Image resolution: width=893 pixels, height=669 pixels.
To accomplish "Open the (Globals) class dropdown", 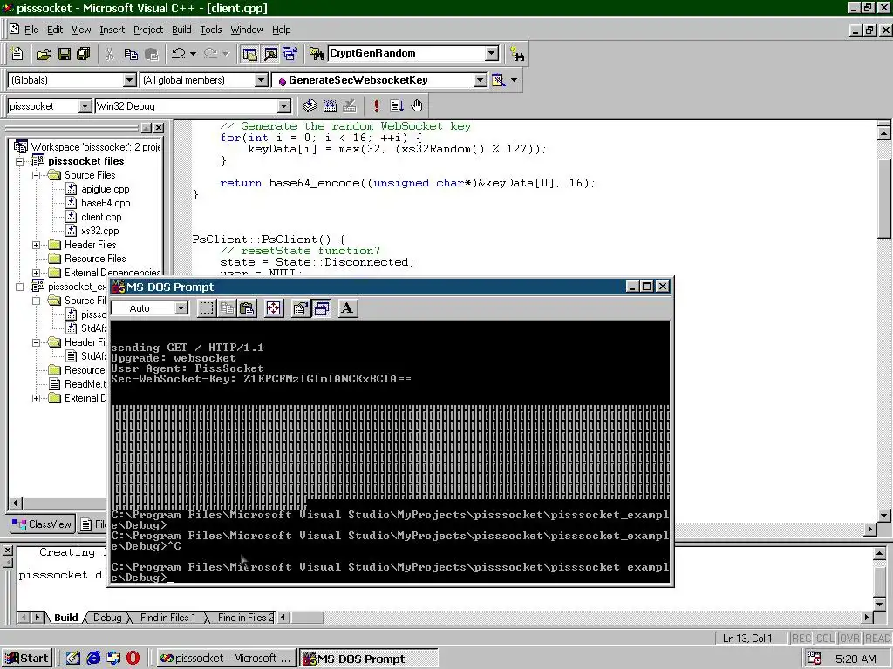I will tap(130, 80).
